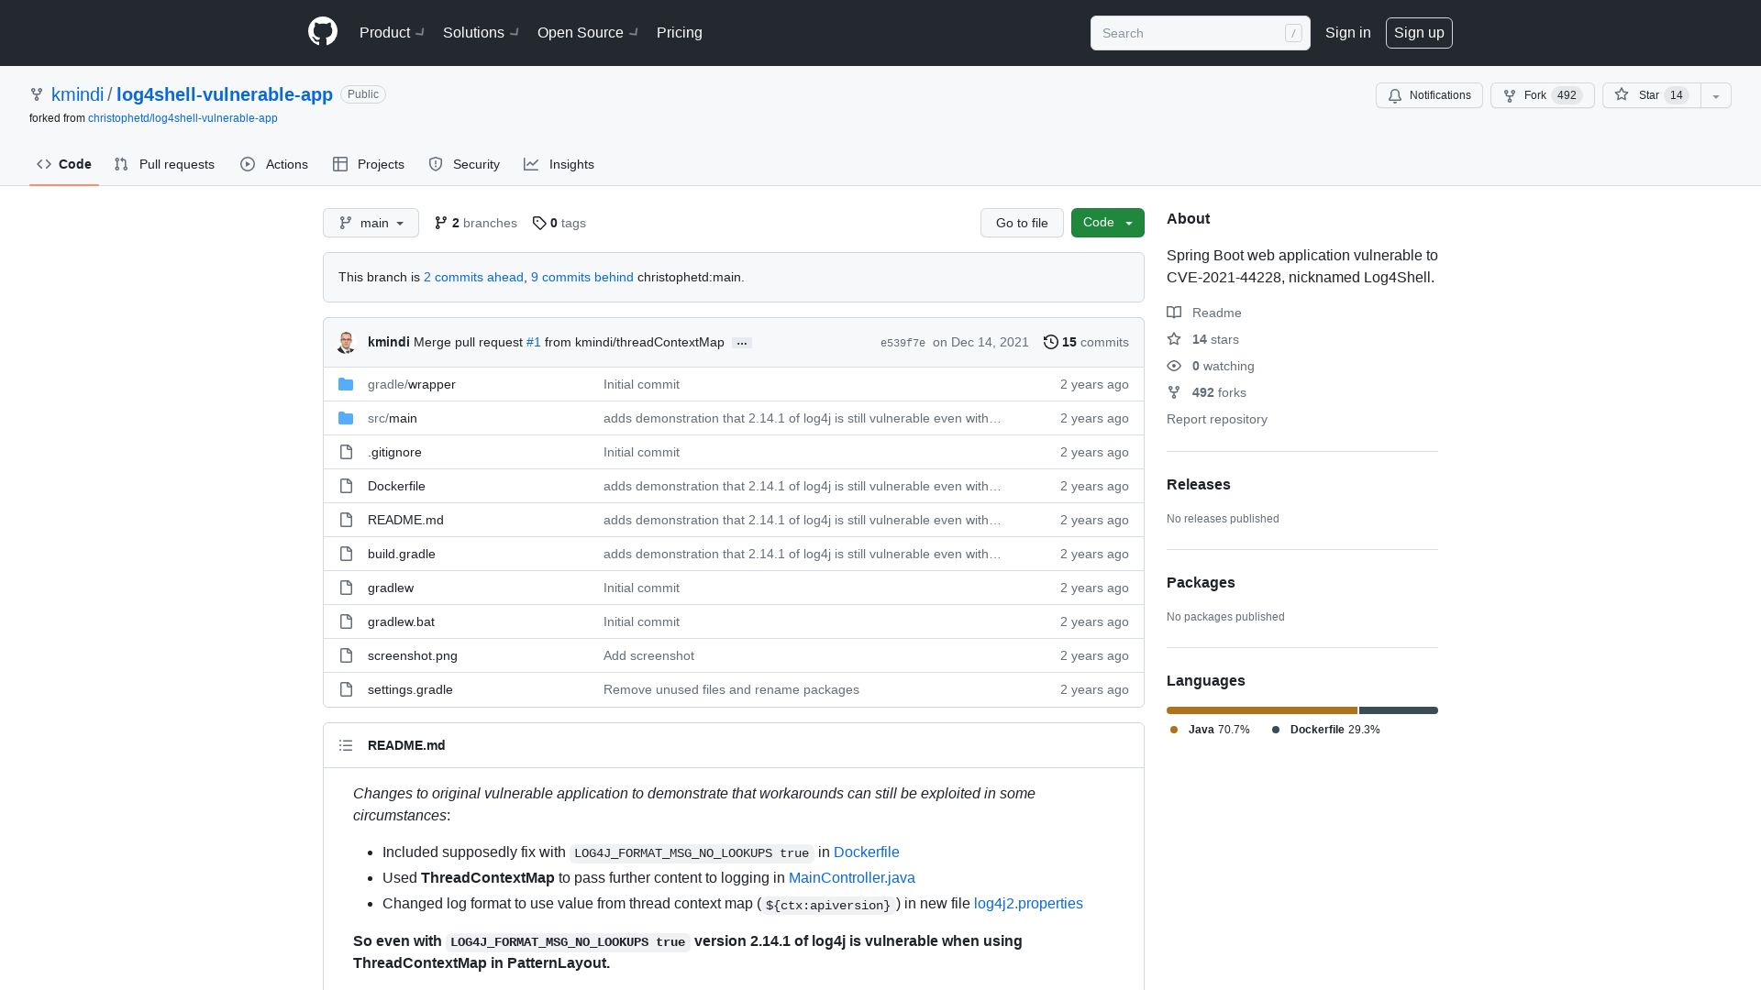Click the fork icon in Fork button

[1510, 95]
